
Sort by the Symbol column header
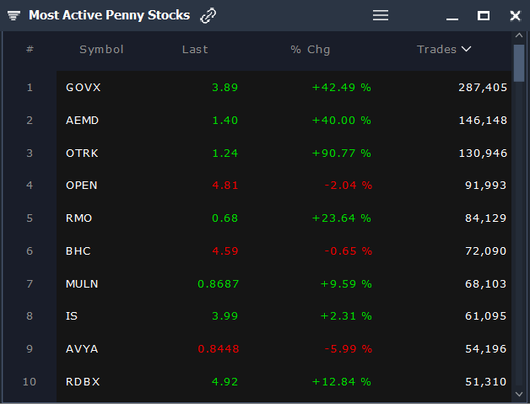coord(101,49)
